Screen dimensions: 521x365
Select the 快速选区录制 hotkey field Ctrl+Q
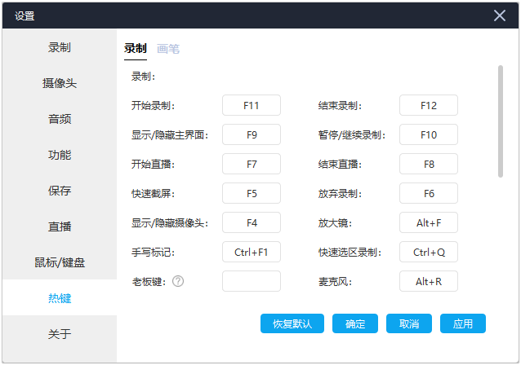click(429, 252)
